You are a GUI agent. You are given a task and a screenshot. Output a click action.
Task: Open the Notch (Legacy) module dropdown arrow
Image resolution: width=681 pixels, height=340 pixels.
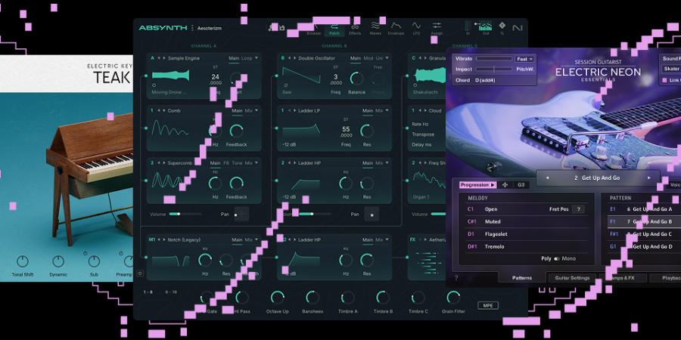pyautogui.click(x=257, y=240)
